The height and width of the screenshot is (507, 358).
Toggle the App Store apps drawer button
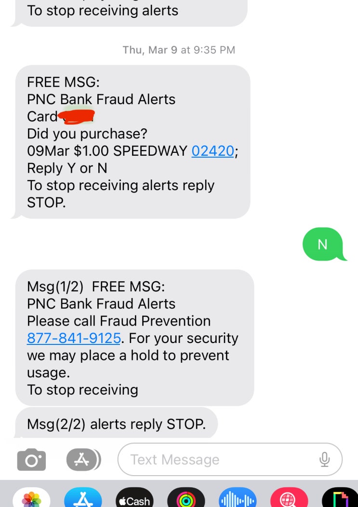coord(83,460)
